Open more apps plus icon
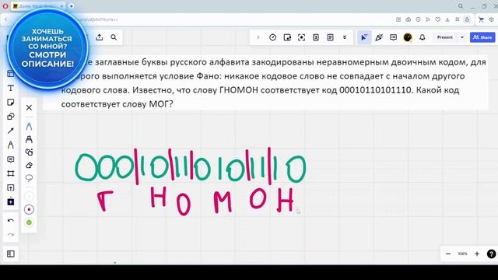Image resolution: width=498 pixels, height=280 pixels. 10,202
